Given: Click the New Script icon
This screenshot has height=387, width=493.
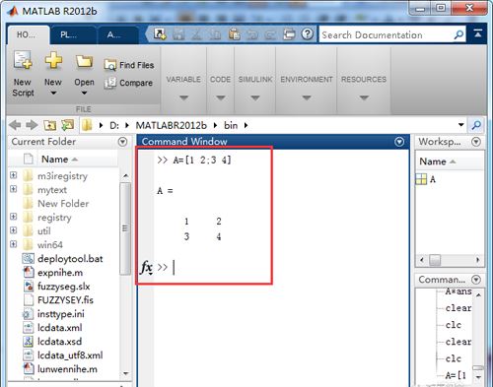Looking at the screenshot, I should [23, 60].
